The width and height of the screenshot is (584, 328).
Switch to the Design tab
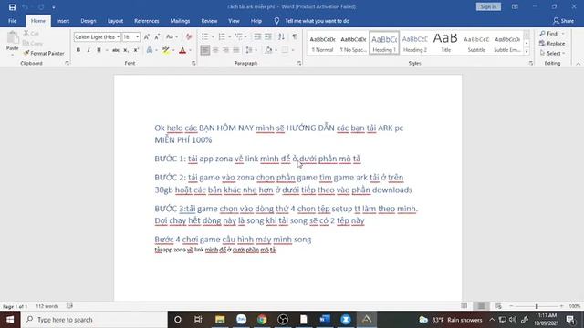[x=89, y=21]
